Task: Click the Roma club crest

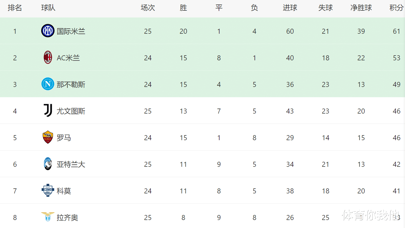Action: coord(48,137)
